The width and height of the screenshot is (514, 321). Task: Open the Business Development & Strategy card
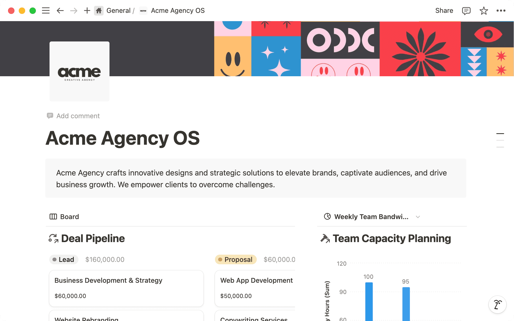[x=126, y=288]
